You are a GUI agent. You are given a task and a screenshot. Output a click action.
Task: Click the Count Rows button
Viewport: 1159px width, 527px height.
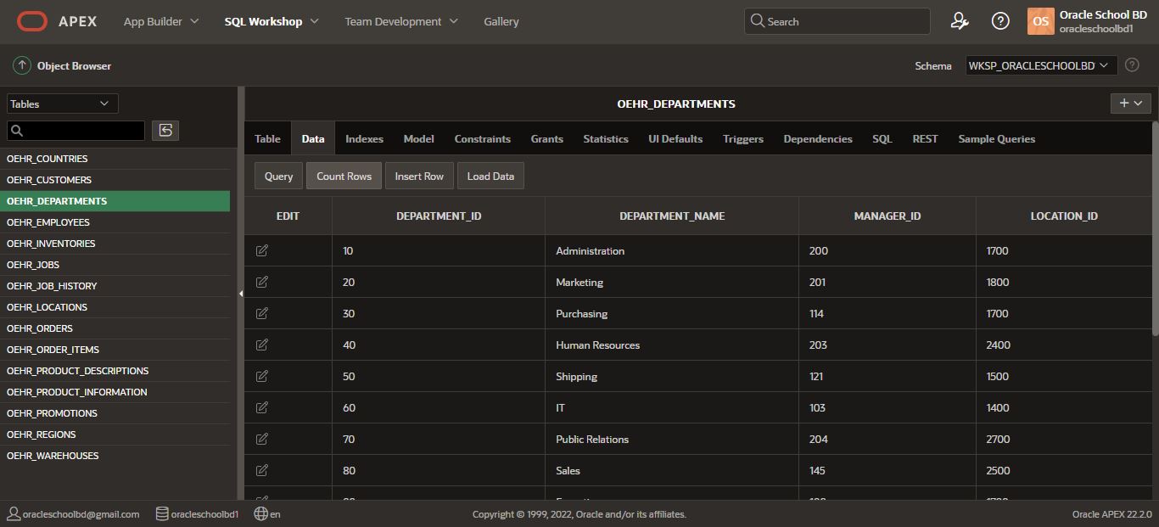pyautogui.click(x=344, y=176)
